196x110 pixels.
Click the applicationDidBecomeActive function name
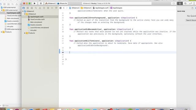point(88,29)
